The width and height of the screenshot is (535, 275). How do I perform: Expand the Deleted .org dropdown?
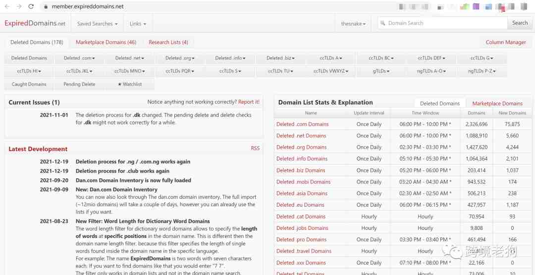180,58
